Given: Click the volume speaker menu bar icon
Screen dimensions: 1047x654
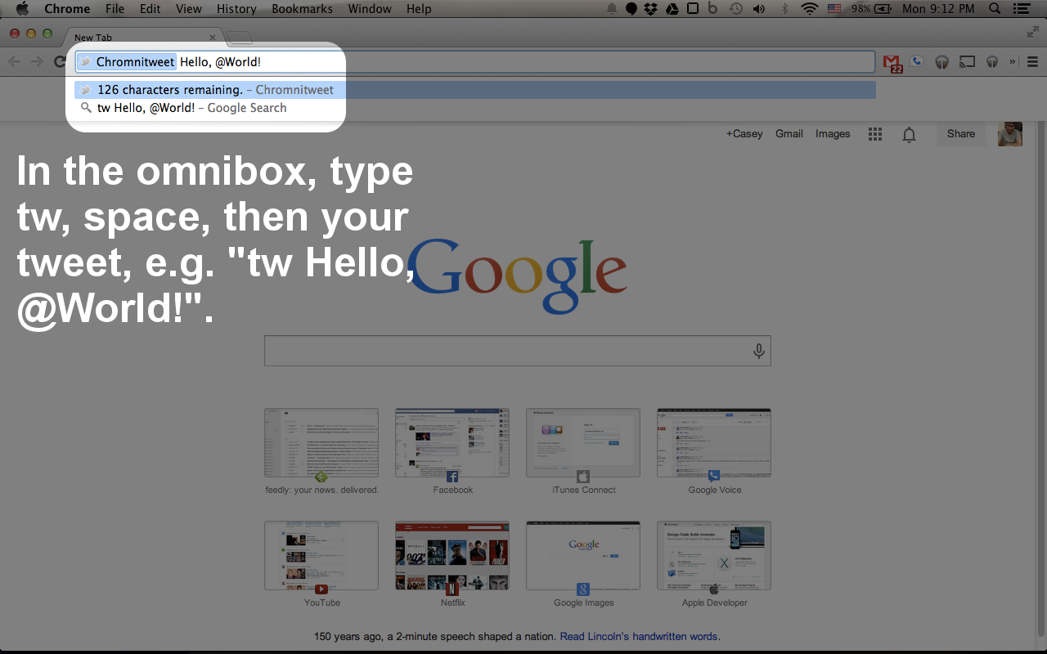Looking at the screenshot, I should [x=759, y=9].
